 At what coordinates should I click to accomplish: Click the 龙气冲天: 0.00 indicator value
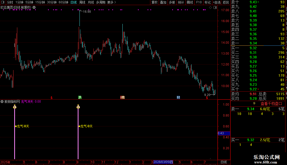tap(31, 102)
